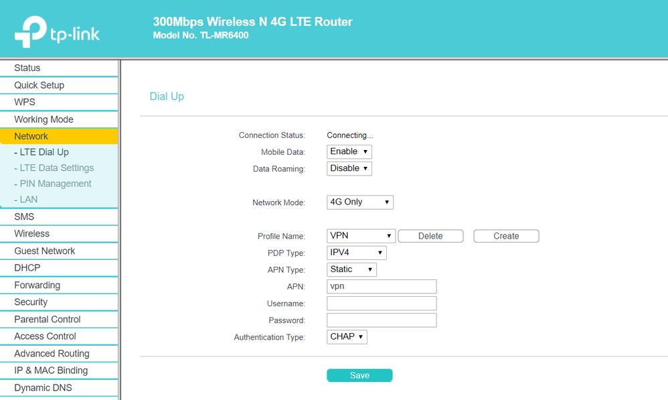The height and width of the screenshot is (400, 668).
Task: Click the tp-link logo icon
Action: tap(31, 31)
